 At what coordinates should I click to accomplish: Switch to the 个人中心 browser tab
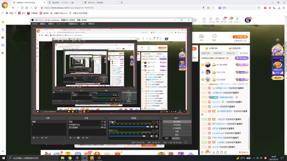tap(63, 3)
